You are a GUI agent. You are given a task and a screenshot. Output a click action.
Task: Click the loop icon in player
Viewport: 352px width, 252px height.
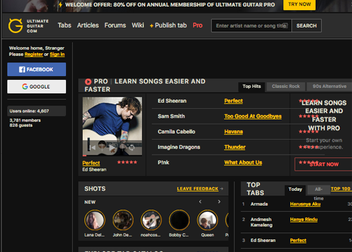132,148
